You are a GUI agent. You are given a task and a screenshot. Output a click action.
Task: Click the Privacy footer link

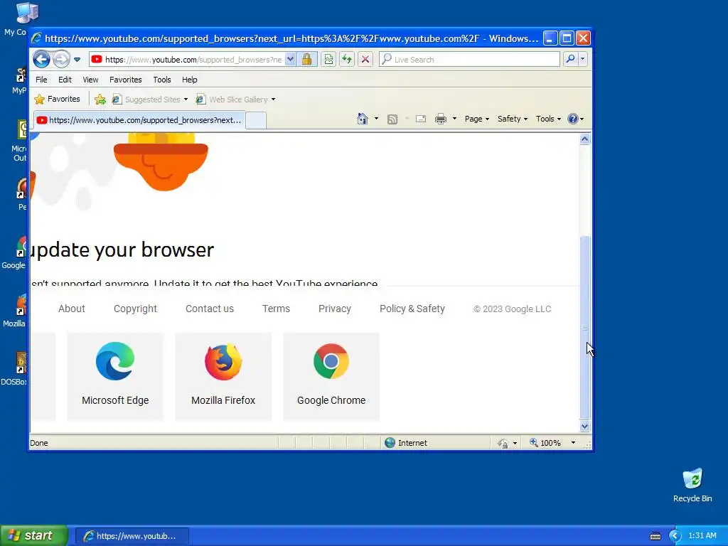click(x=335, y=309)
